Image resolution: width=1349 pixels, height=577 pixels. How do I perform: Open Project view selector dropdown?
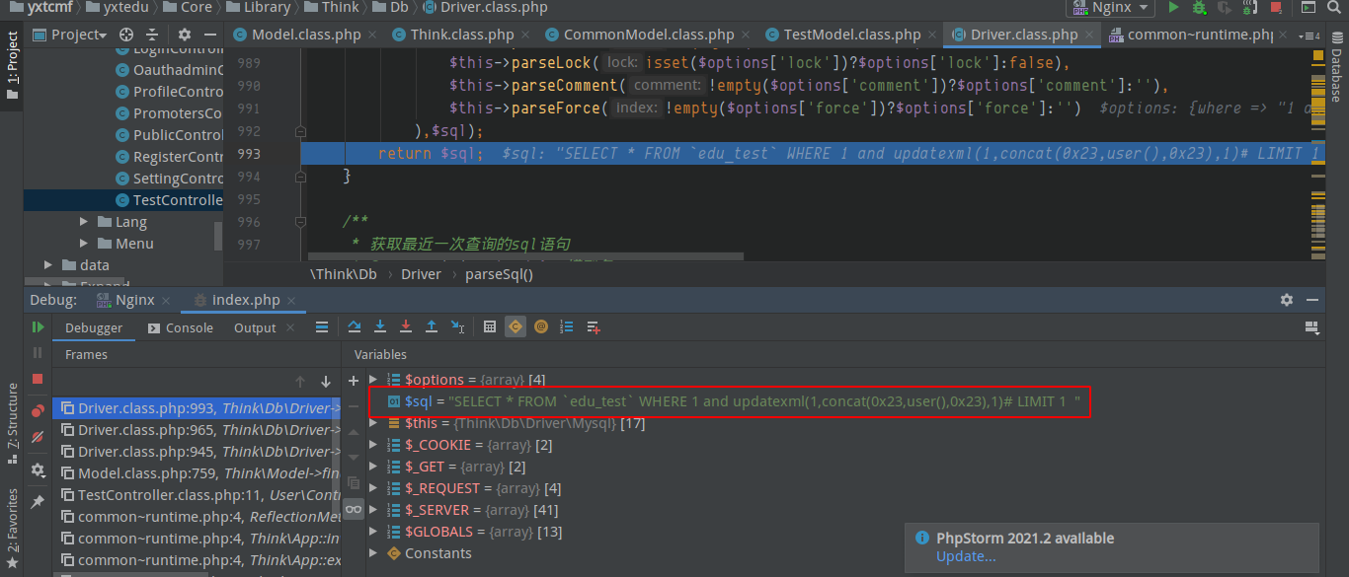[69, 35]
